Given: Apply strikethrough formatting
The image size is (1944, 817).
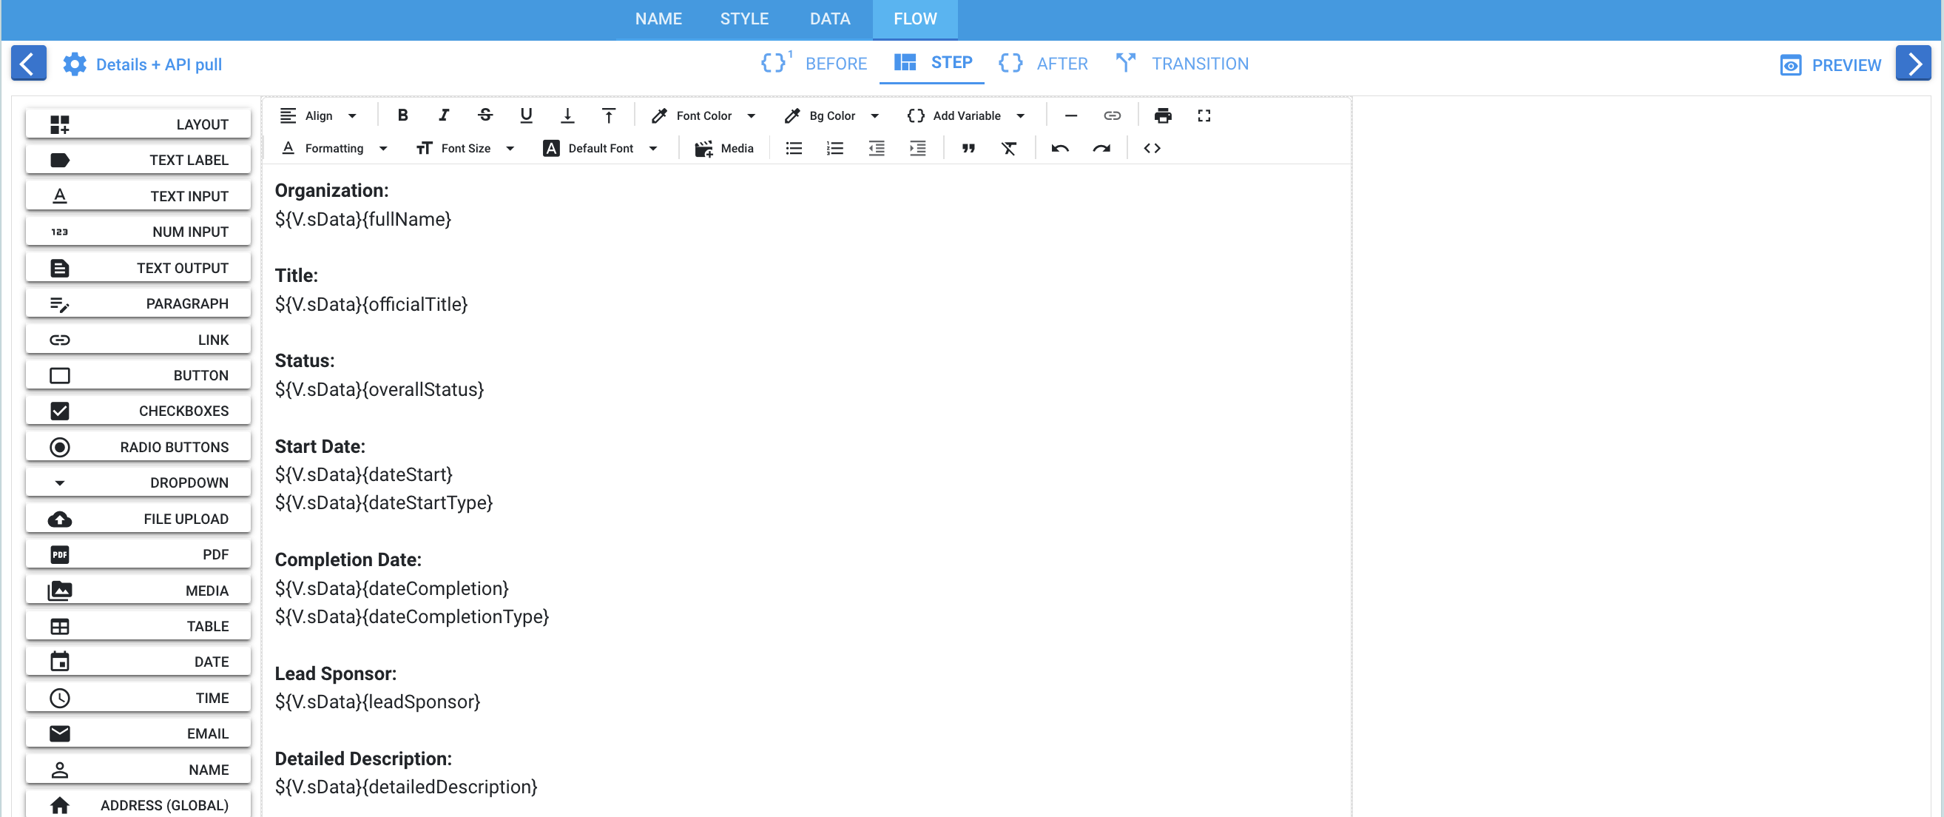Looking at the screenshot, I should click(x=485, y=115).
